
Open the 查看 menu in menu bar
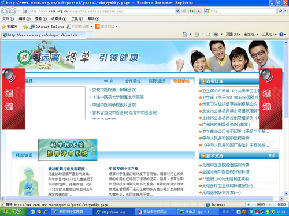click(x=41, y=18)
